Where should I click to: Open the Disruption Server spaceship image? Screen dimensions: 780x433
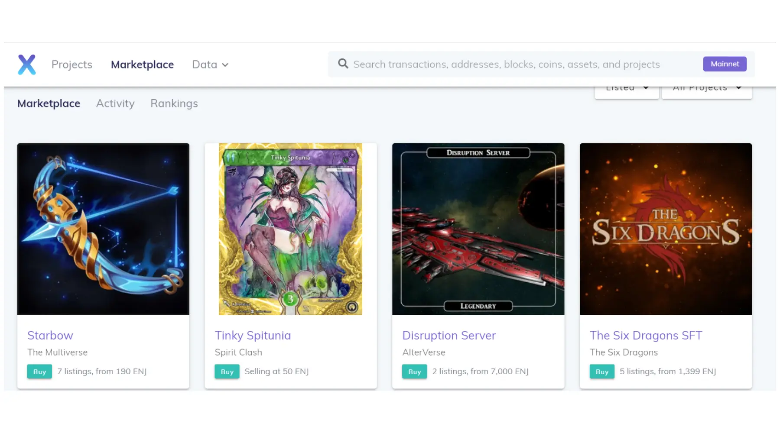478,229
